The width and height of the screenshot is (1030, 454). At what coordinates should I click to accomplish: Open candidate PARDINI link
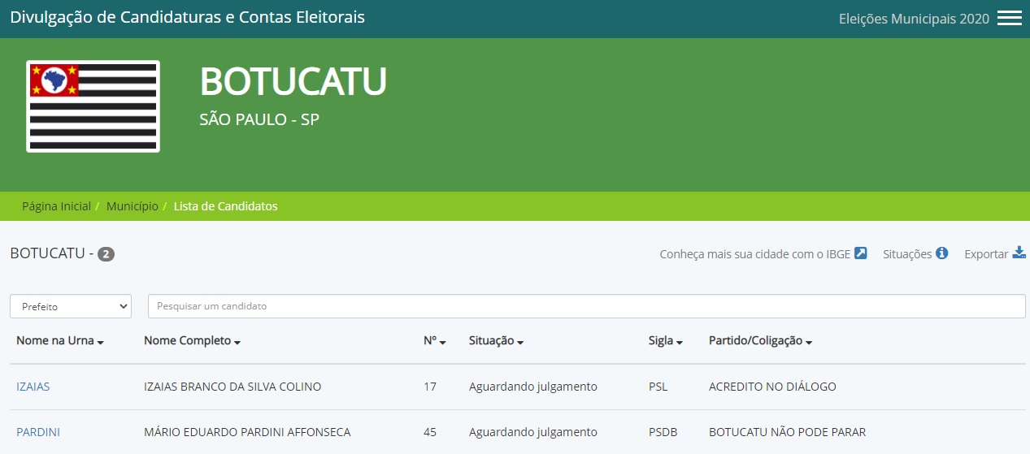38,432
